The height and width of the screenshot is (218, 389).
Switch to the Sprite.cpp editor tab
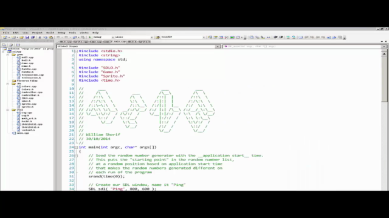81,42
